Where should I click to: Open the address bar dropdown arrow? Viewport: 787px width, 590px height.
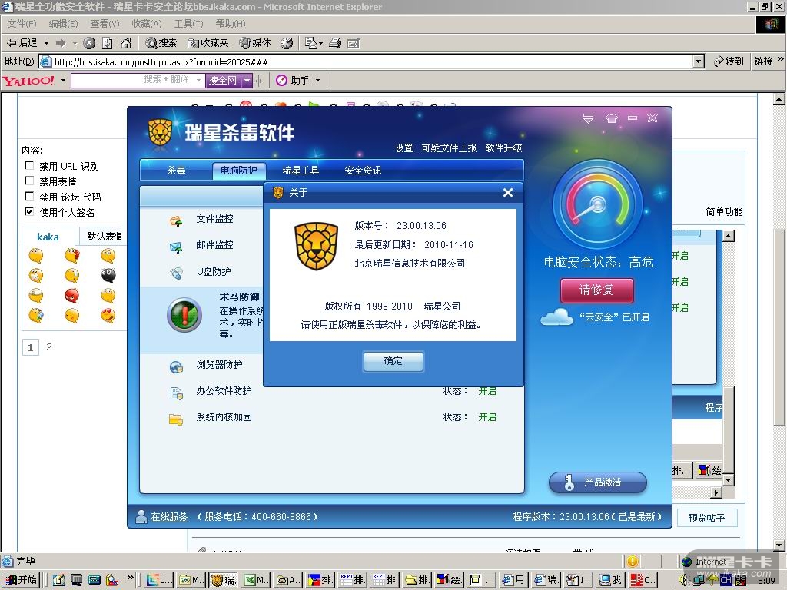click(698, 61)
